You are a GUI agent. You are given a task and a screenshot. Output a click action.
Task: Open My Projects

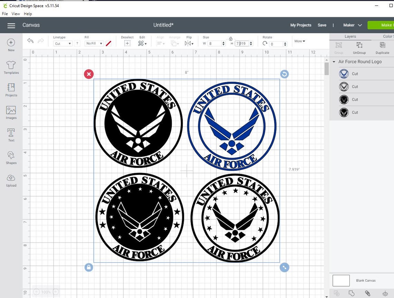[301, 25]
